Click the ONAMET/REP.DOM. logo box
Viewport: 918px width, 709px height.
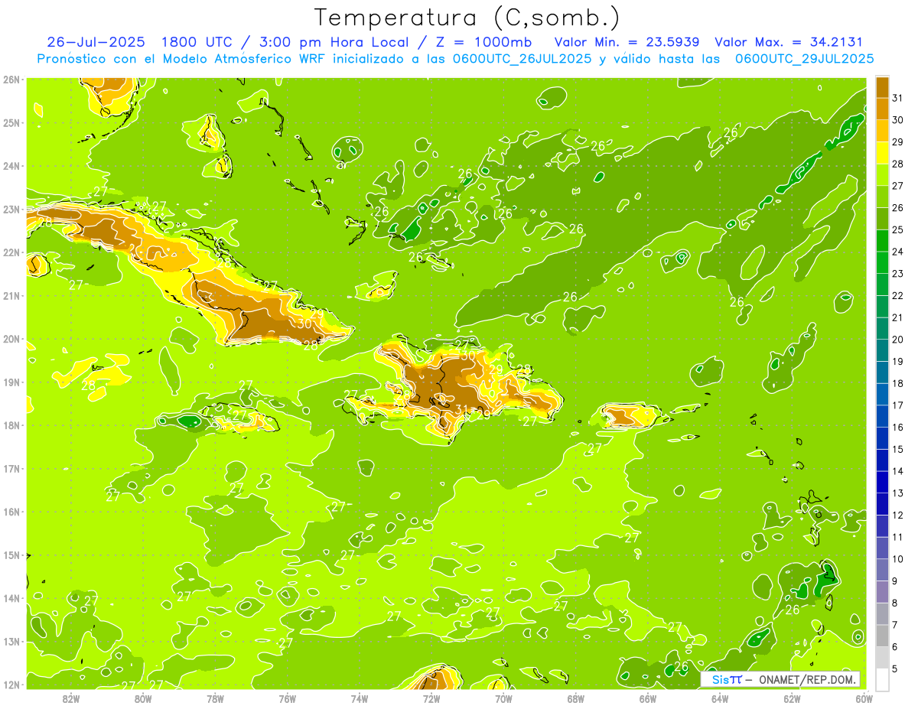pos(780,679)
